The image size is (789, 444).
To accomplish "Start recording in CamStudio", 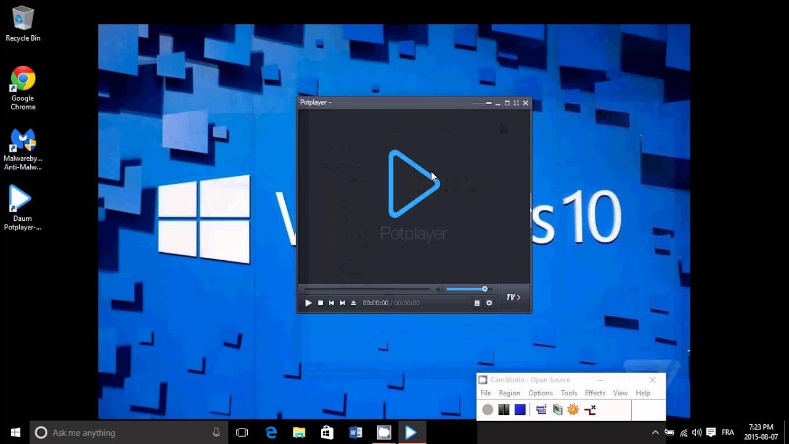I will [488, 409].
